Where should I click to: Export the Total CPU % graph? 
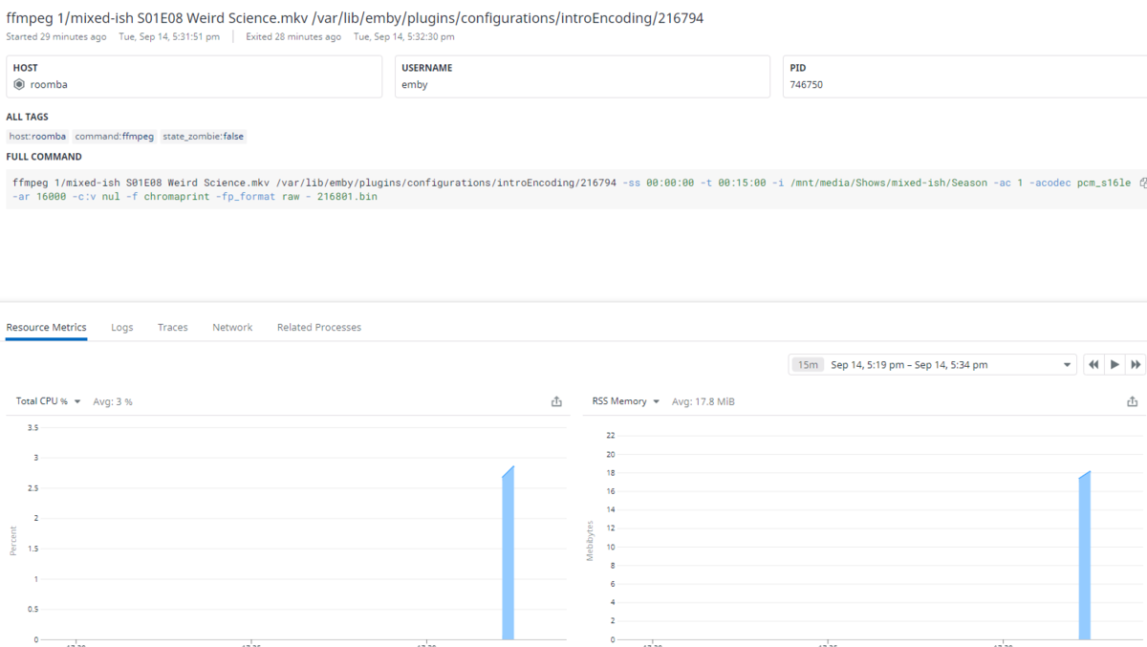(556, 401)
